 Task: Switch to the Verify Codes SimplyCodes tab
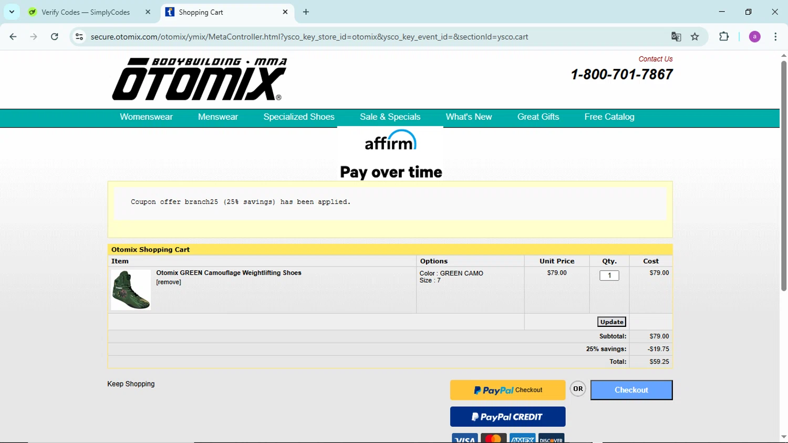point(86,12)
